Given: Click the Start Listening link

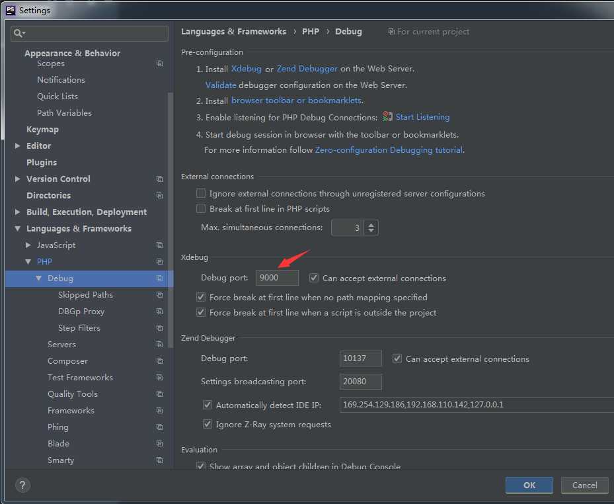Looking at the screenshot, I should click(422, 117).
